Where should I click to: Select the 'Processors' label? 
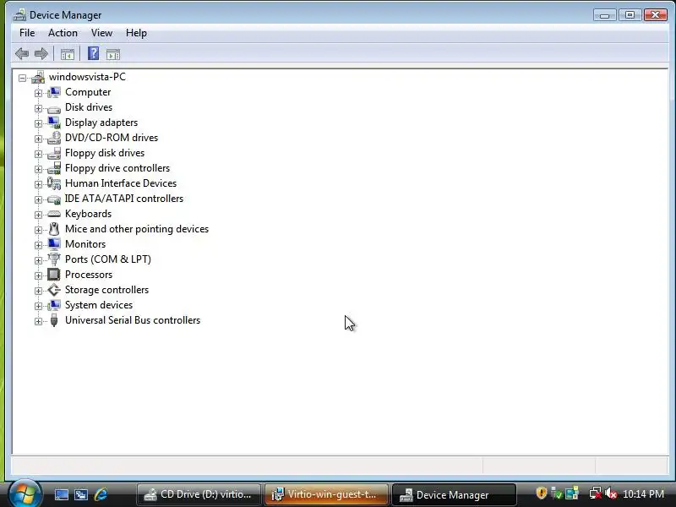89,275
